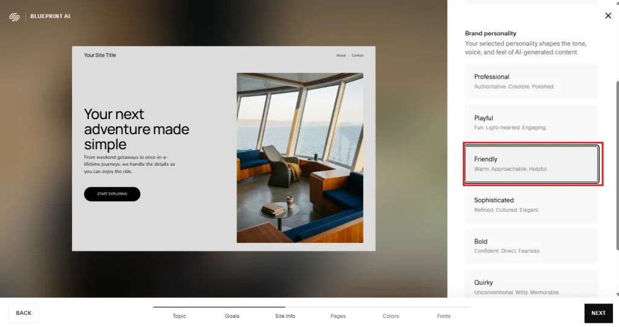This screenshot has height=327, width=619.
Task: Click the START EXPLORING preview button
Action: click(112, 194)
